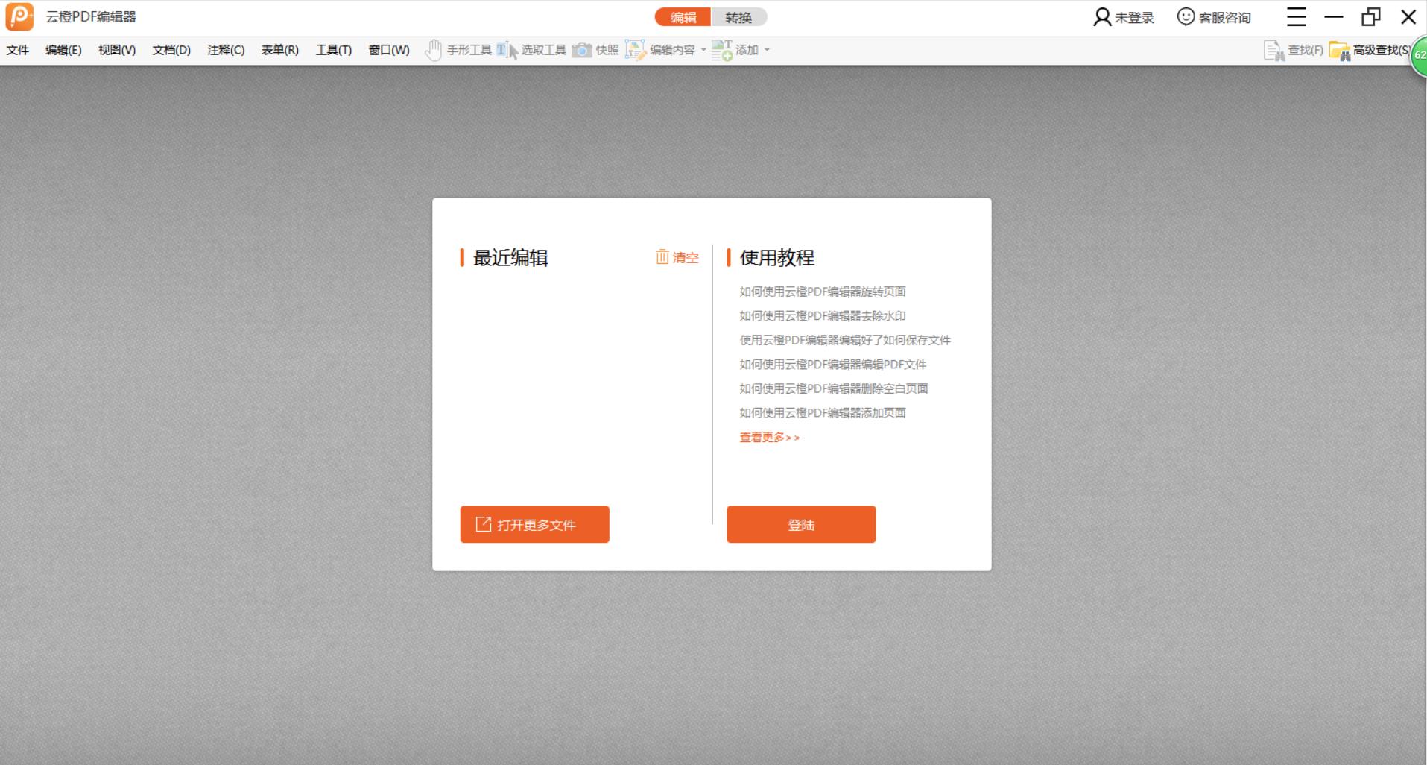Open the 文件 menu
The width and height of the screenshot is (1427, 765).
[18, 50]
